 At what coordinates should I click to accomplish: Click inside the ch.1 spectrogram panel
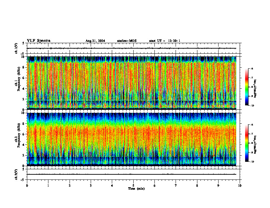click(132, 83)
